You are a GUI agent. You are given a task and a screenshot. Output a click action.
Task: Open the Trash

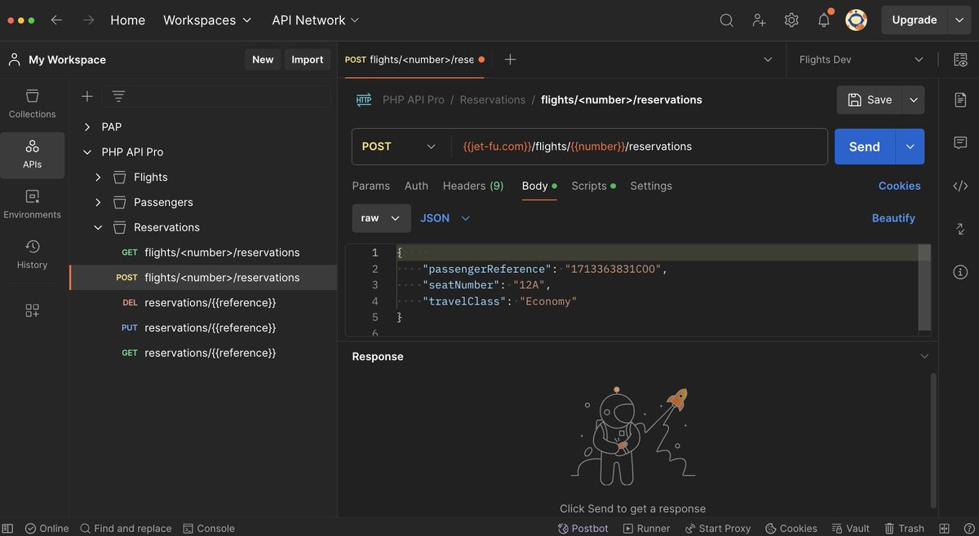coord(904,528)
